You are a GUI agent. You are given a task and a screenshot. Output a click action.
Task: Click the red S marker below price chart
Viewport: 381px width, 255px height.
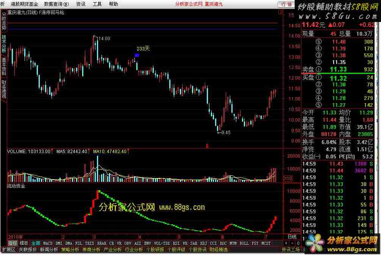[207, 146]
